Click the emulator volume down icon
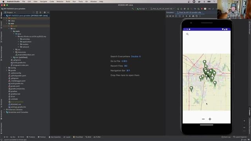The image size is (251, 141). tap(173, 16)
